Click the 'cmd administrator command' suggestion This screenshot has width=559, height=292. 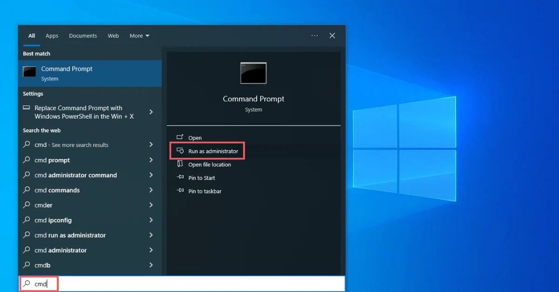coord(90,175)
